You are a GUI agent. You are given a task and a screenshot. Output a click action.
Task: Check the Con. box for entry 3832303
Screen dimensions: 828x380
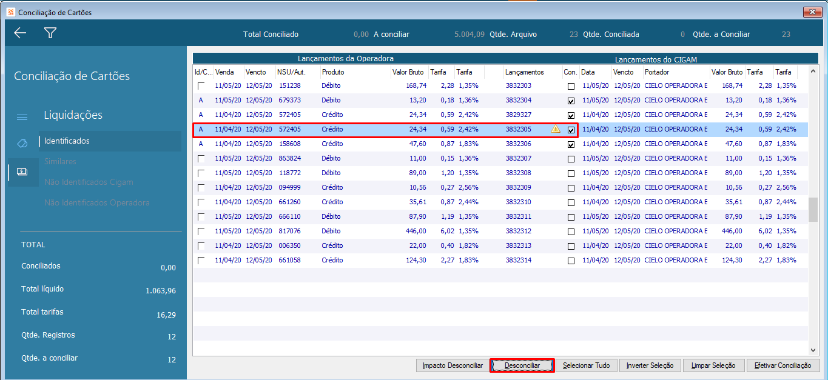click(x=571, y=86)
